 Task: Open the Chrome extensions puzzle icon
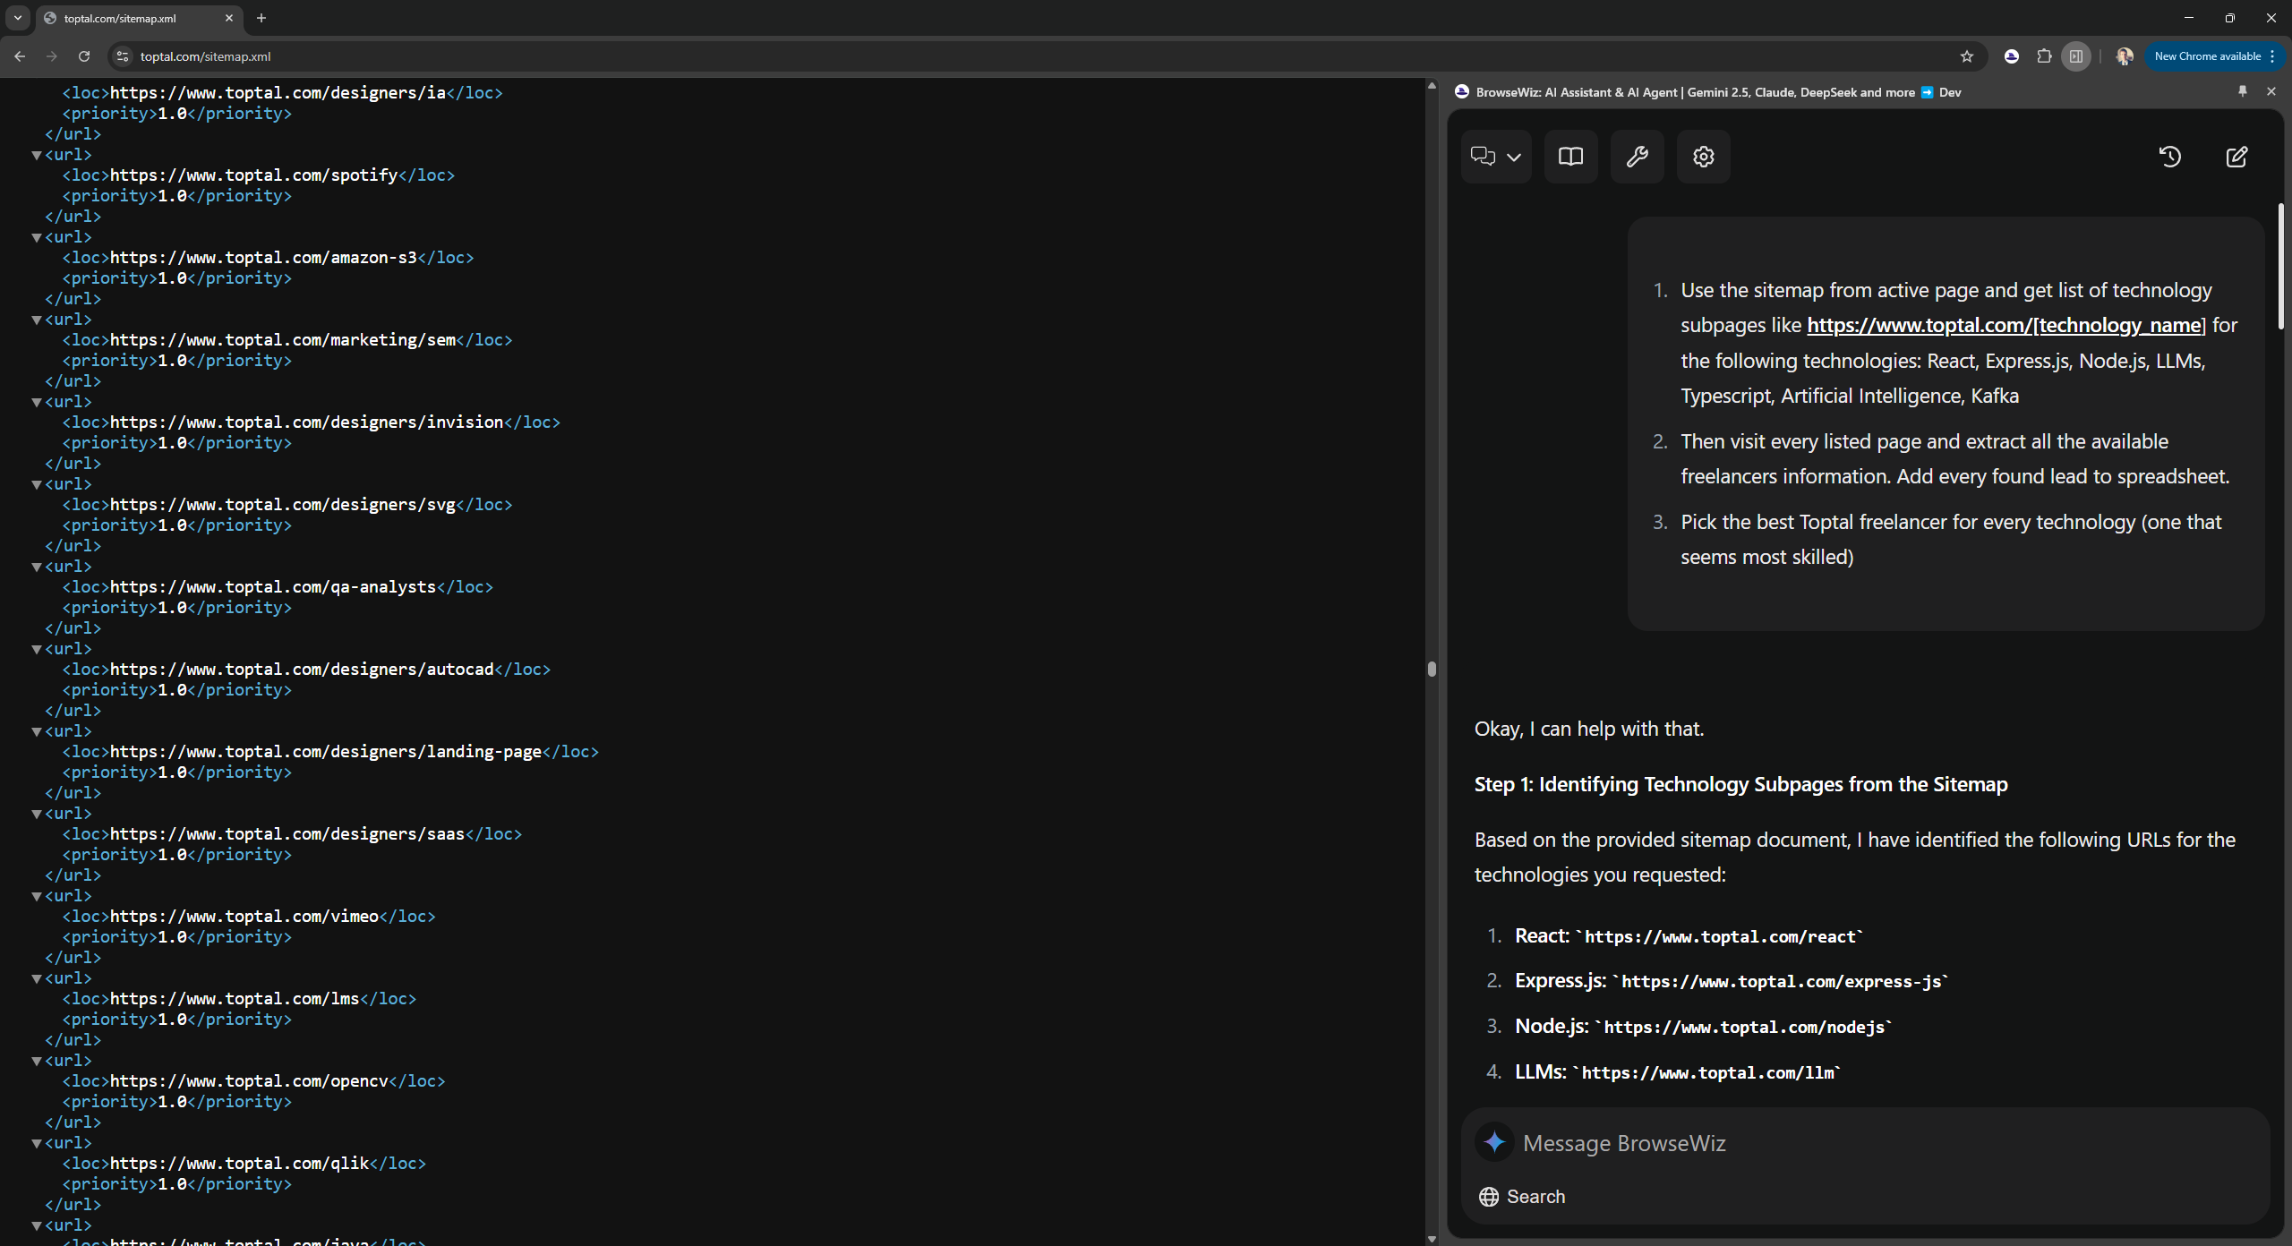(x=2044, y=56)
